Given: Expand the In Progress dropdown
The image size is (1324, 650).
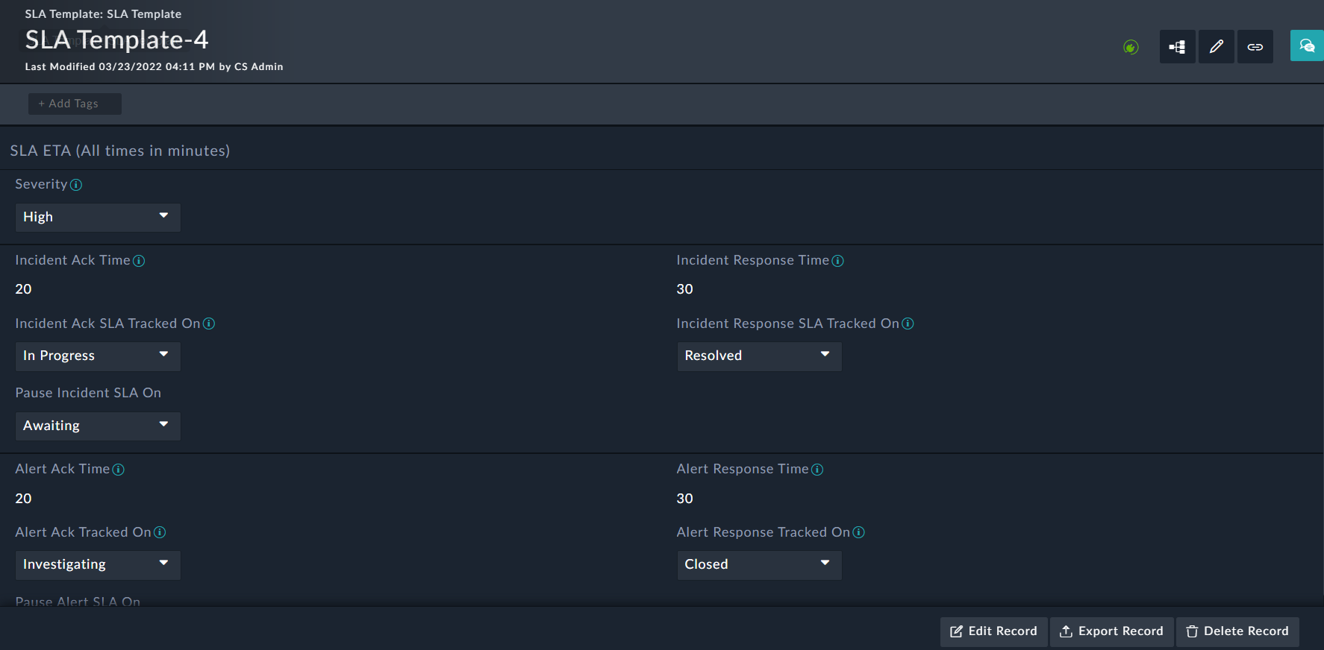Looking at the screenshot, I should pos(98,356).
